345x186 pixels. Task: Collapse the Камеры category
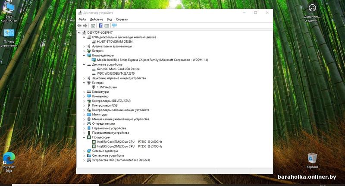point(84,83)
